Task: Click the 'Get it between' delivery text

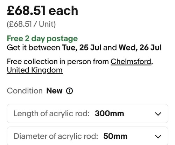Action: (34, 48)
